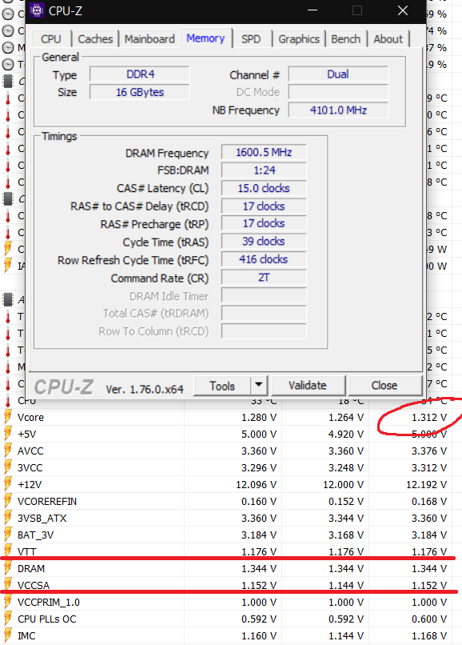Click the VCCPRIM_1.0 row lightning icon
The width and height of the screenshot is (462, 645).
pyautogui.click(x=8, y=603)
